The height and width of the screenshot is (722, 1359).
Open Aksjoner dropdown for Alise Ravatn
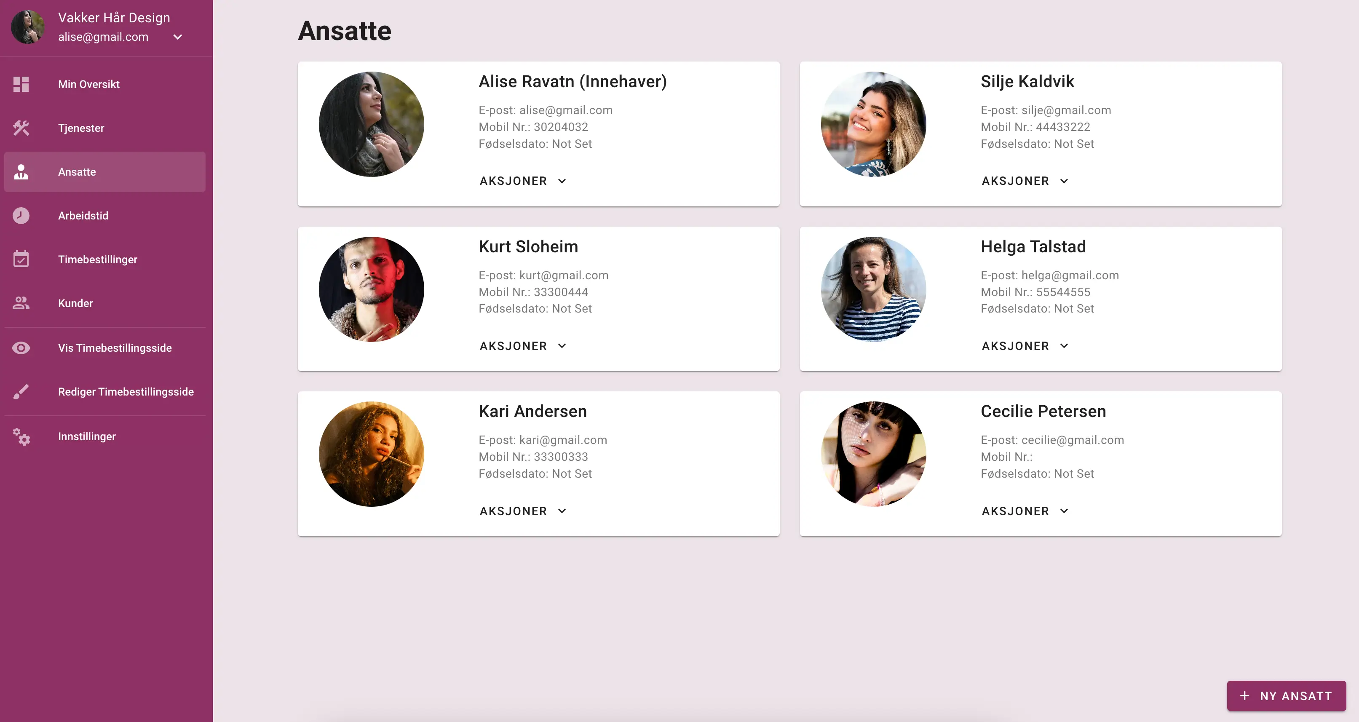pos(522,181)
